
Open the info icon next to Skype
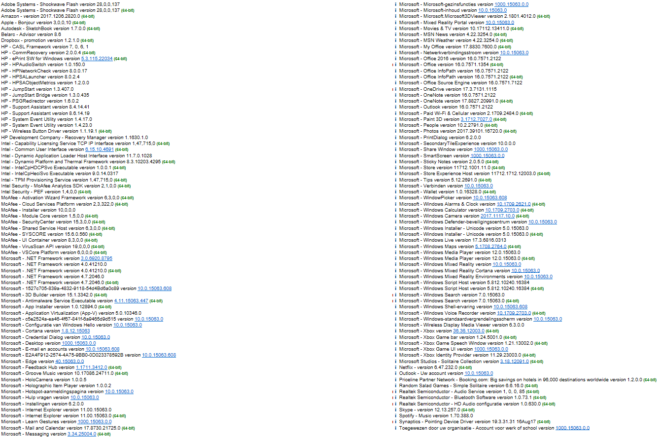point(395,410)
